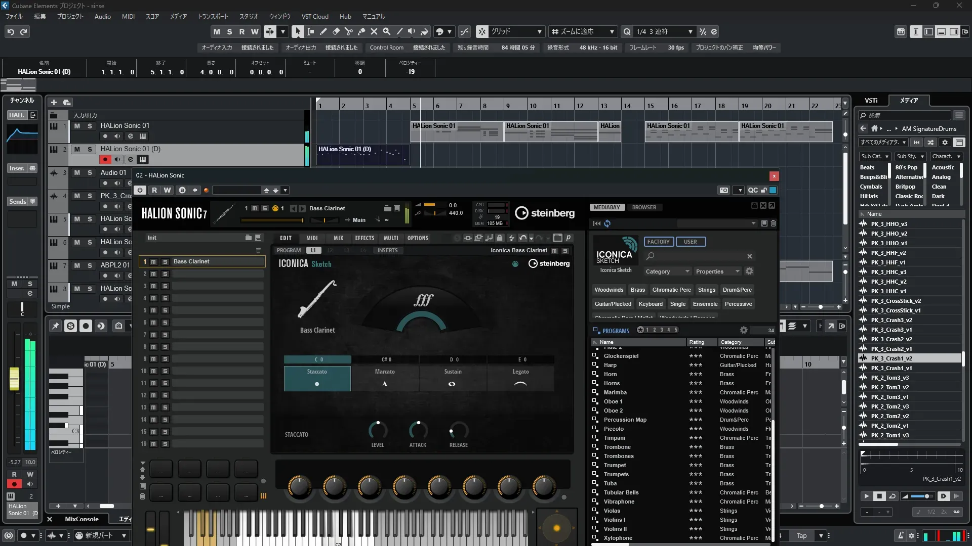The image size is (972, 546).
Task: Select the Glue tool
Action: (x=361, y=32)
